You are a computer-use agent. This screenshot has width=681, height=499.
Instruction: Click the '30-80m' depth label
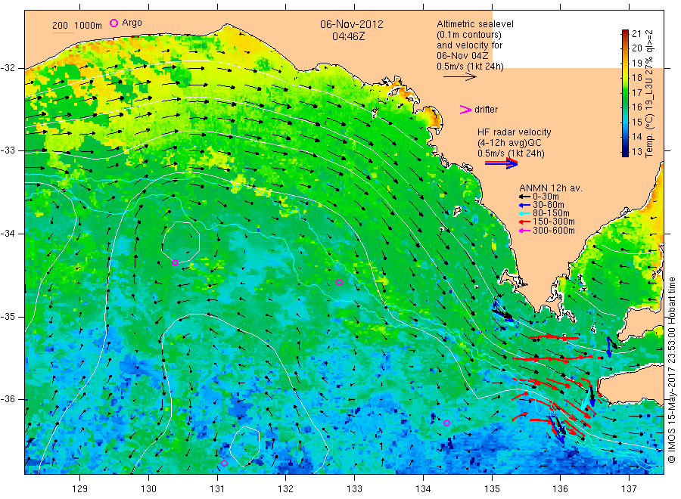548,205
